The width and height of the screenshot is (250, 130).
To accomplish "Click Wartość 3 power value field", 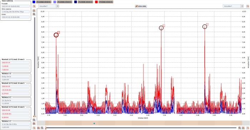I will (x=15, y=117).
